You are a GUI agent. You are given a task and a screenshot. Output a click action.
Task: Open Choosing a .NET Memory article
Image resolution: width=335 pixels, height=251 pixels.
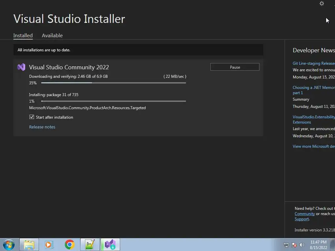[x=314, y=90]
